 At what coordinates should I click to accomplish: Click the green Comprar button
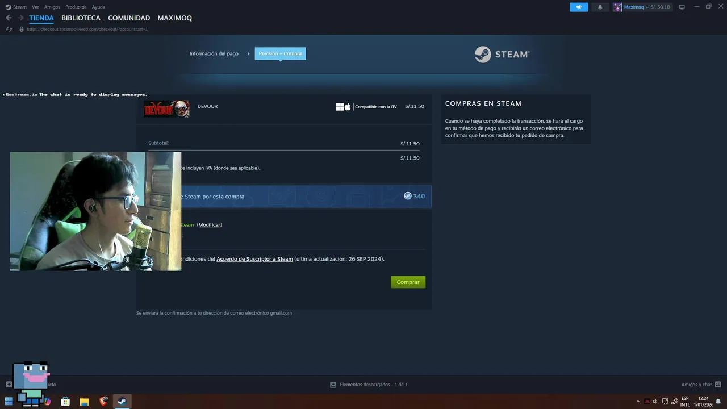tap(408, 282)
